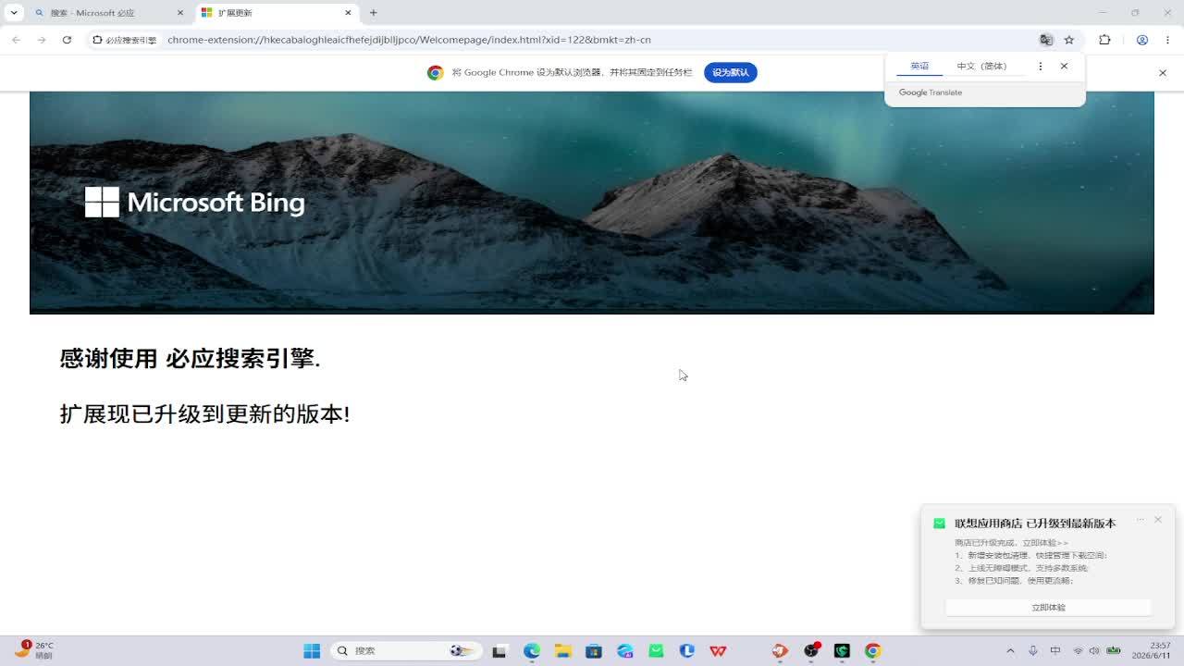The width and height of the screenshot is (1184, 666).
Task: Click the Google Chrome taskbar icon
Action: (872, 650)
